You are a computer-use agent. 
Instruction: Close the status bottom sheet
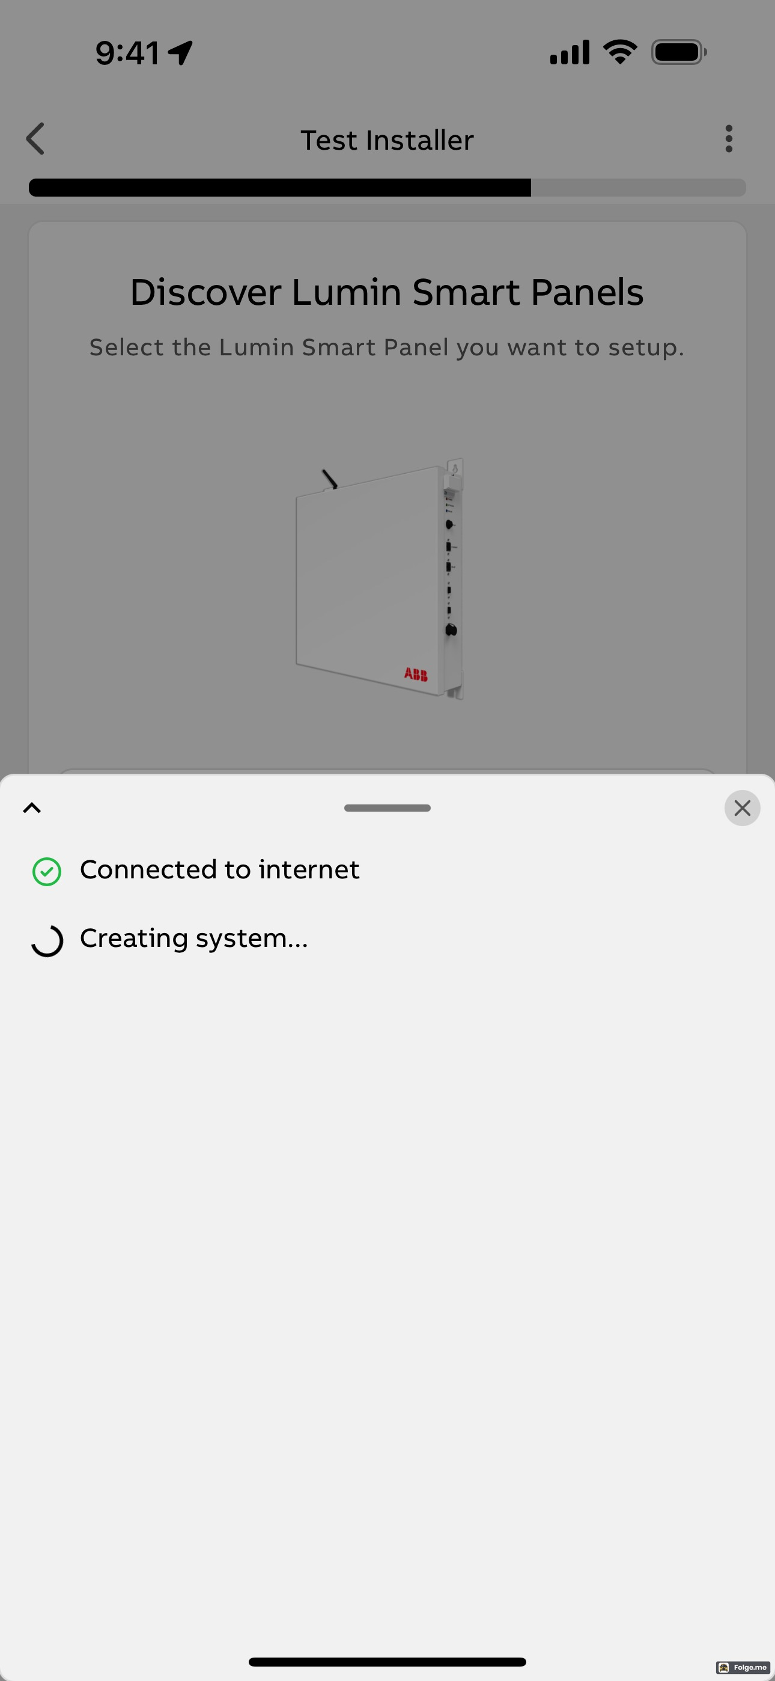[742, 808]
